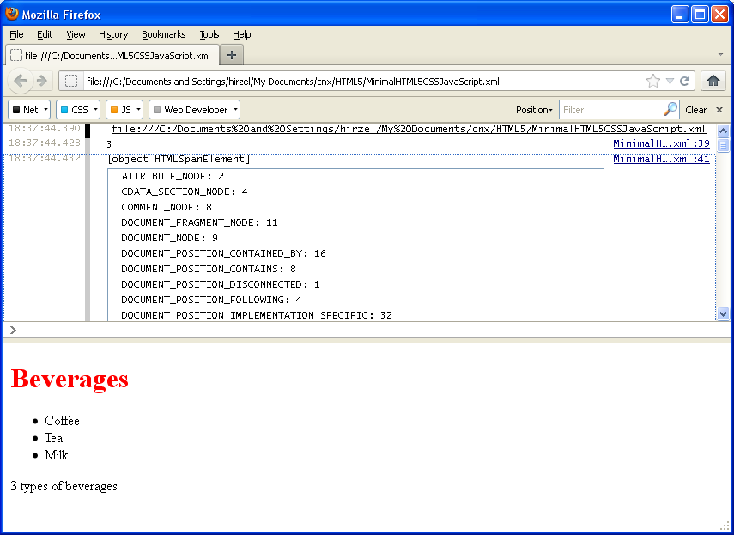Clear the console output
The image size is (734, 535).
pyautogui.click(x=696, y=110)
